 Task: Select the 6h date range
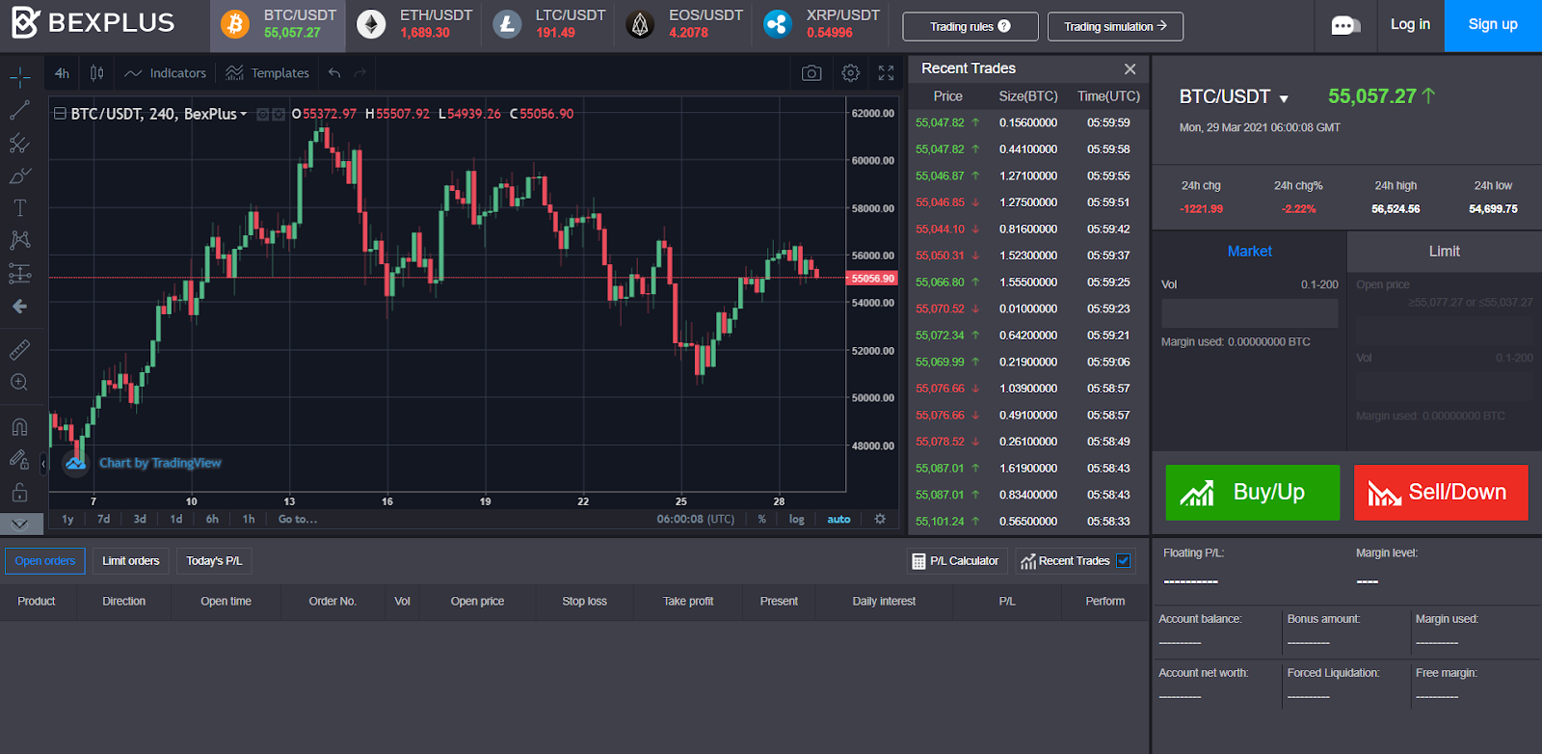(212, 519)
